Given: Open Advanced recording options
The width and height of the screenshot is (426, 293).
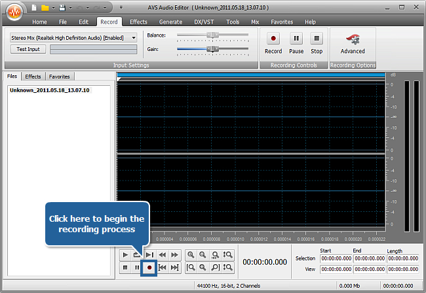Looking at the screenshot, I should click(353, 44).
